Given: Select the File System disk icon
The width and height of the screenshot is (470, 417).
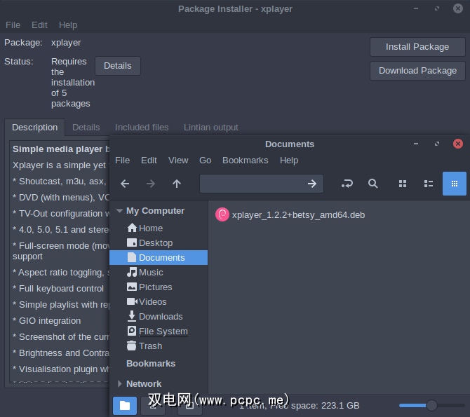Looking at the screenshot, I should click(x=132, y=331).
